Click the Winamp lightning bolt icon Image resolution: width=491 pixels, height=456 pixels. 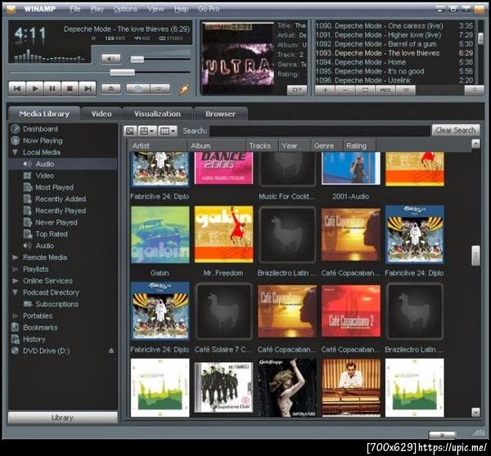(184, 89)
